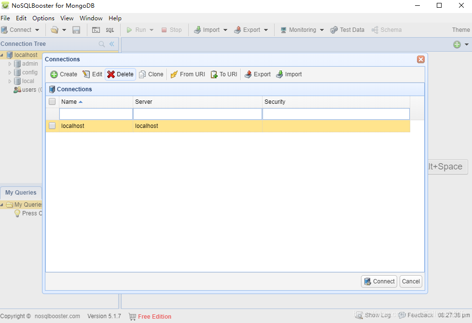This screenshot has width=472, height=323.
Task: Open the Window menu
Action: (91, 18)
